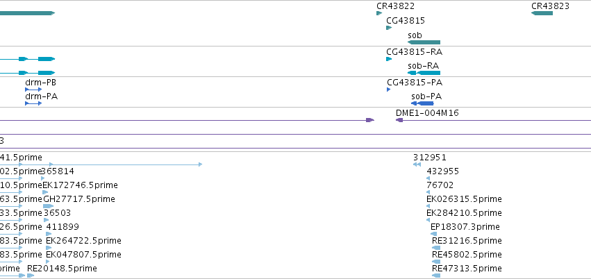The image size is (591, 279).
Task: Select the drm-PB protein arrow
Action: click(x=33, y=90)
